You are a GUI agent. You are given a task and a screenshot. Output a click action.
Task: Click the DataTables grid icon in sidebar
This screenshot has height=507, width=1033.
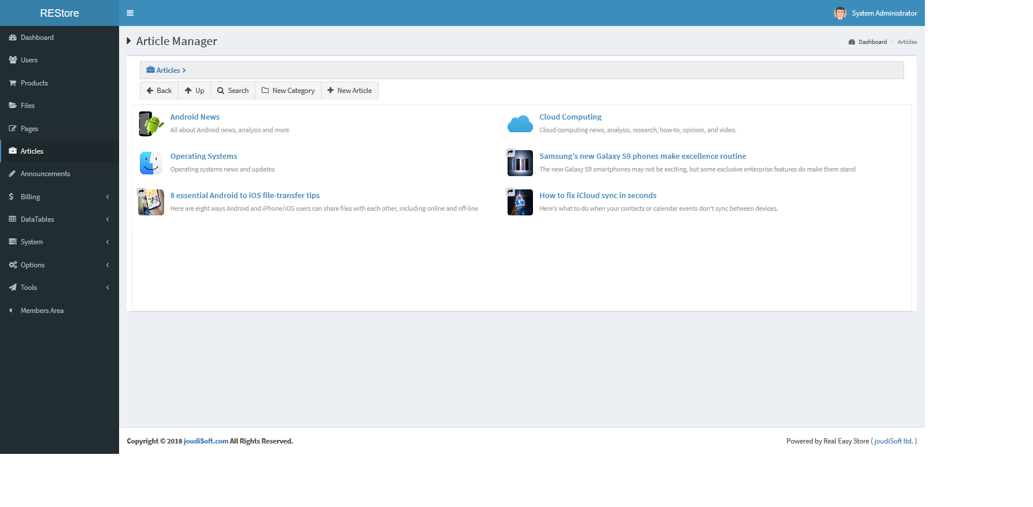pos(13,219)
